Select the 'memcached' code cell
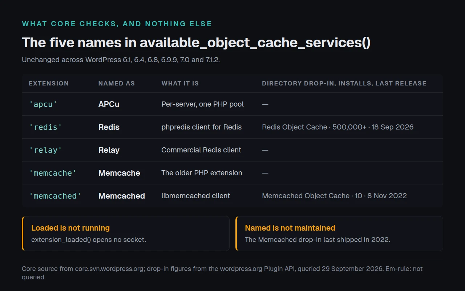Viewport: 465px width, 291px height. [x=55, y=196]
